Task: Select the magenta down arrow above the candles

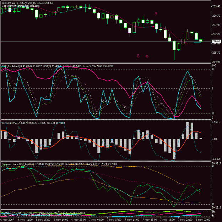Action: point(156,14)
